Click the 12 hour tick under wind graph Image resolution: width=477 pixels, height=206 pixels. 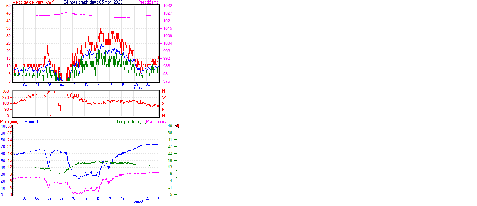86,85
